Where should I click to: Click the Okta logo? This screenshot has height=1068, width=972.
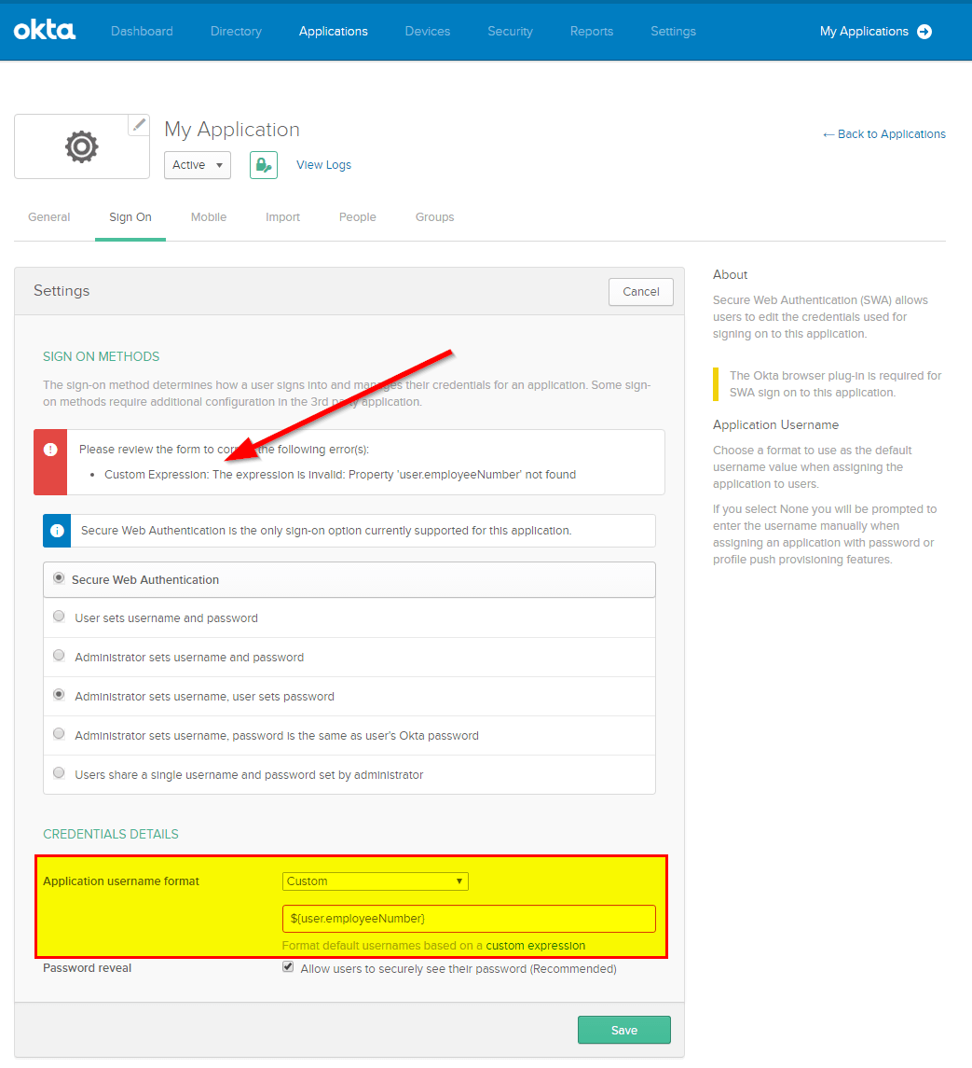pos(44,31)
